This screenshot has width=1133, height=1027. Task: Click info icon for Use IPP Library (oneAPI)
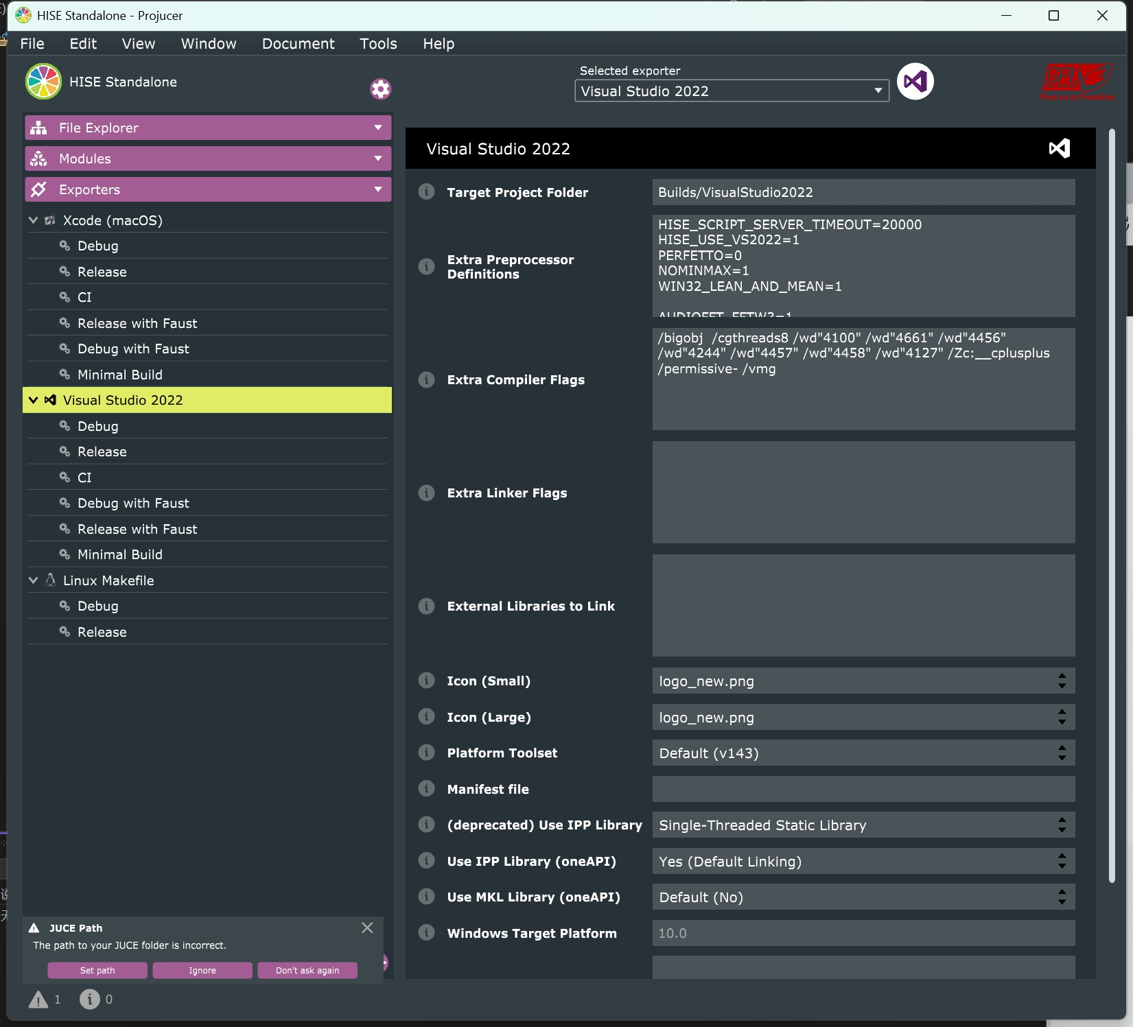426,861
